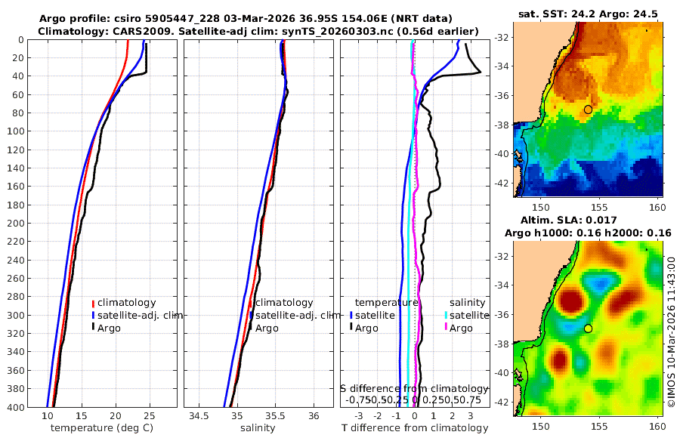Click the Altim. SLA 0.017 label
The image size is (680, 438).
coord(587,220)
